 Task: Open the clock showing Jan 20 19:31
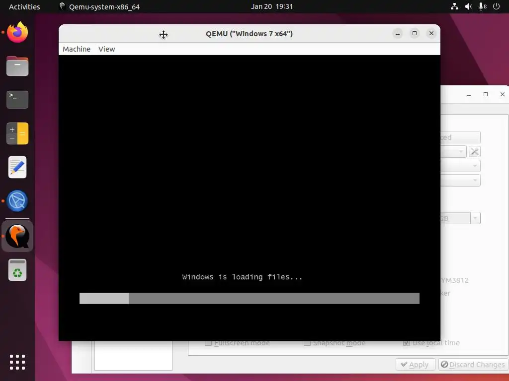point(272,6)
